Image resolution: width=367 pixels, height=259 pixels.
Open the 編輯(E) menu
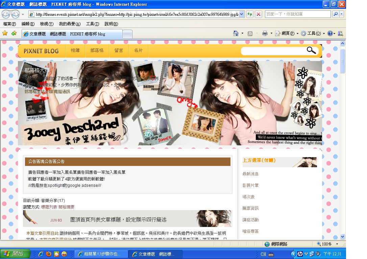(28, 24)
